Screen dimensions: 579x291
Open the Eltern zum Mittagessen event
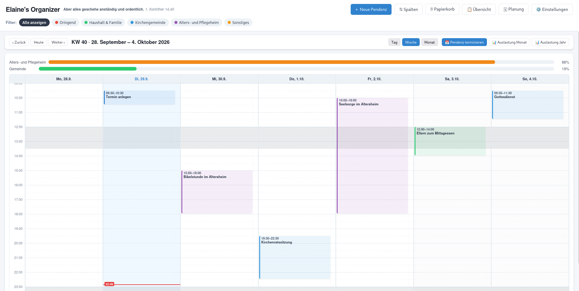click(x=450, y=141)
